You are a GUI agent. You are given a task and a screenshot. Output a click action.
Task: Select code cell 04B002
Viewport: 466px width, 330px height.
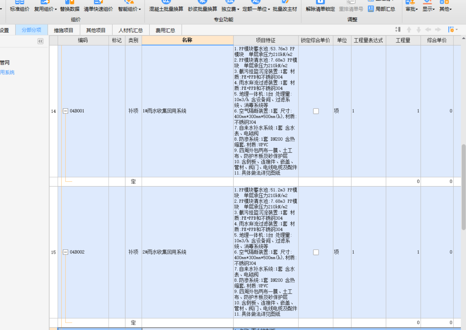(x=83, y=252)
